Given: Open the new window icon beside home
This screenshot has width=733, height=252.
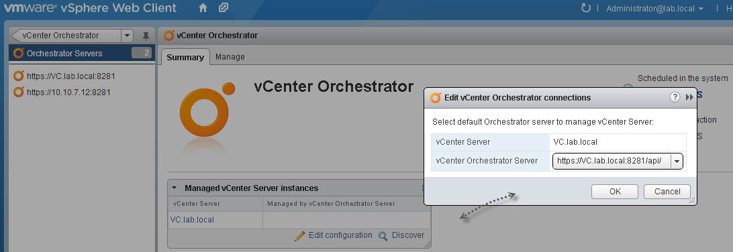Looking at the screenshot, I should click(x=224, y=8).
